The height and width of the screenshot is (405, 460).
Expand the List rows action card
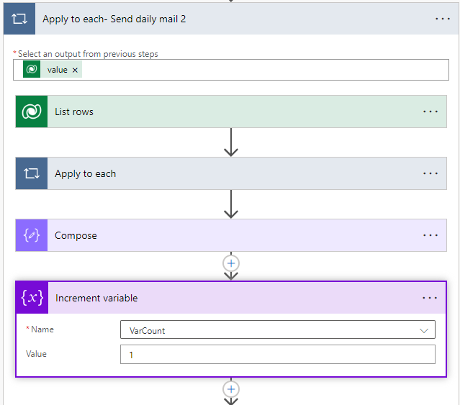[230, 112]
